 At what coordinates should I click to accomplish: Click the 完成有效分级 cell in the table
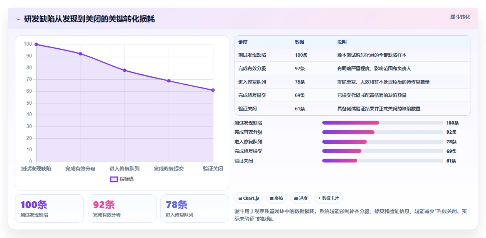click(x=252, y=69)
